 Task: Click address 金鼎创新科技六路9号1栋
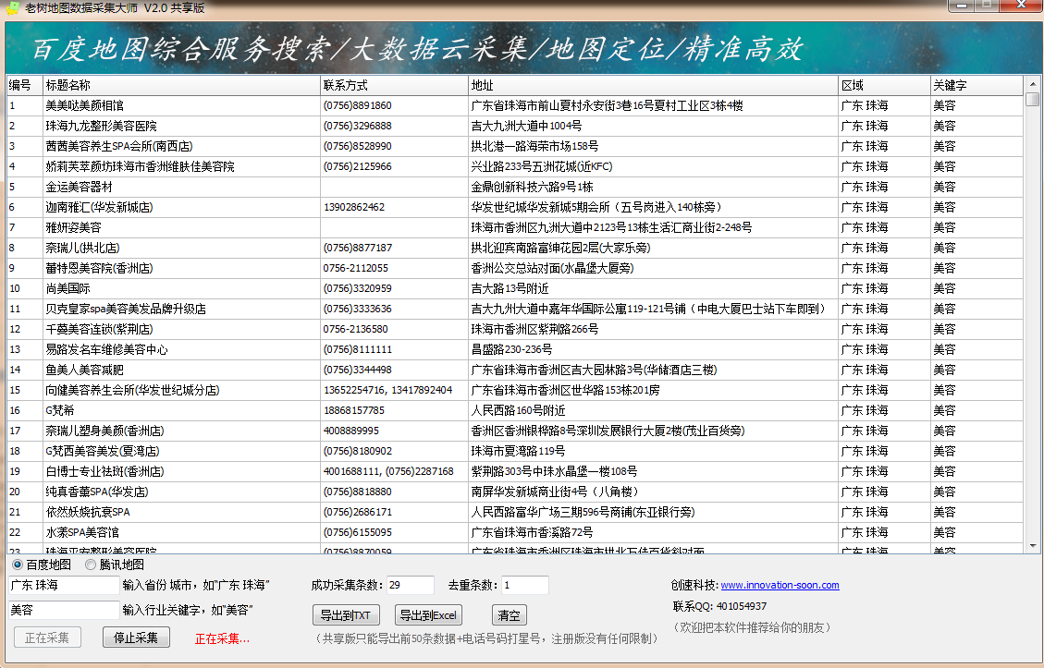[532, 187]
